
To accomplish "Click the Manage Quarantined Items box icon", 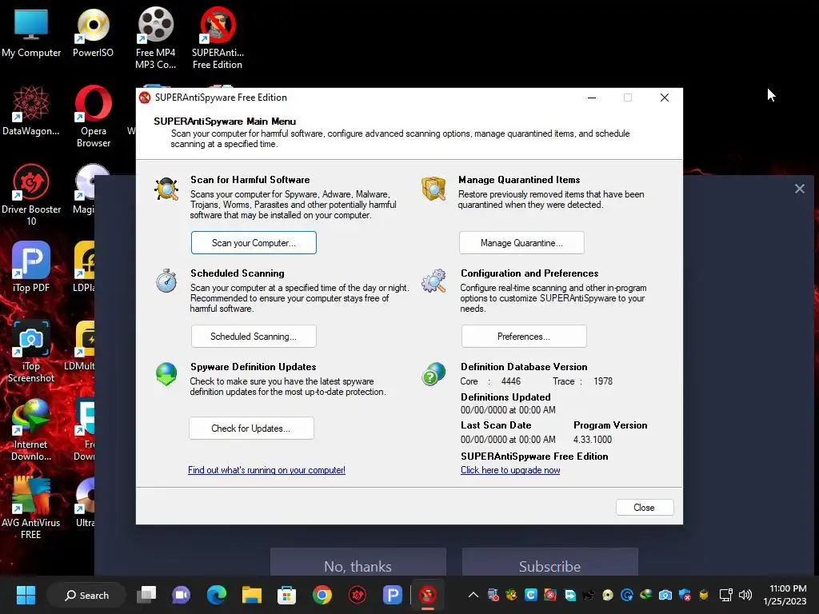I will pos(433,189).
